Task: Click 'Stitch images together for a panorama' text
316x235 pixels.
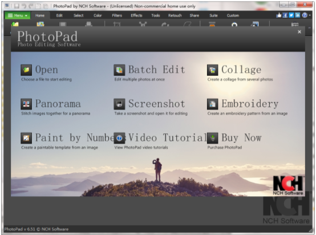Action: pyautogui.click(x=56, y=114)
